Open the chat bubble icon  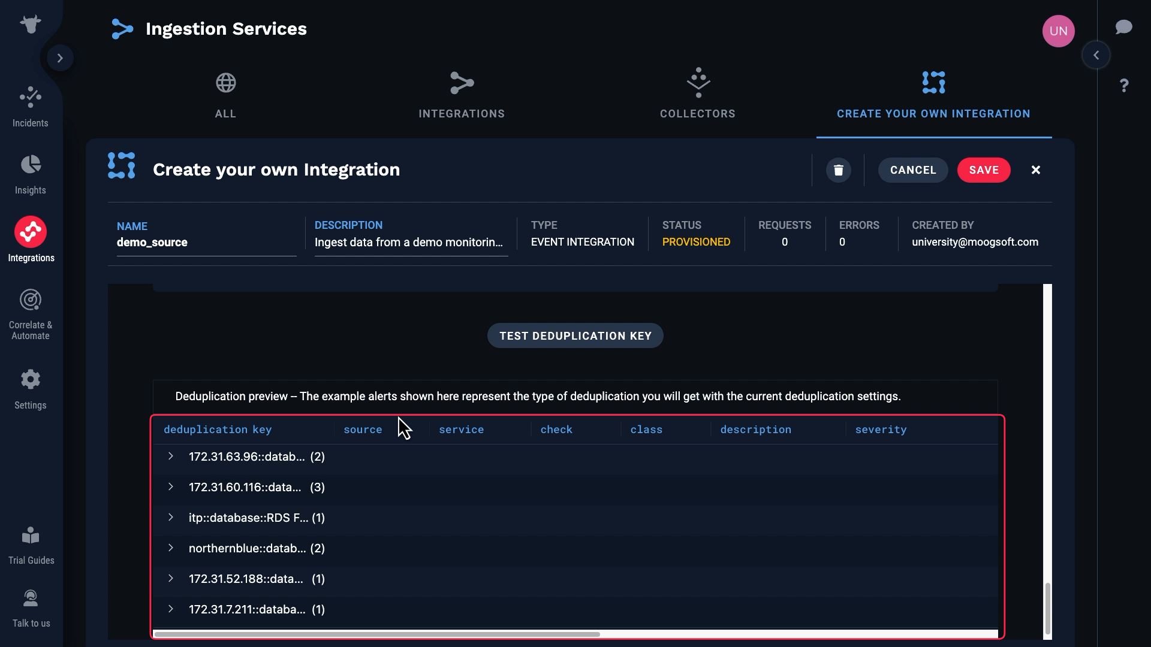click(1123, 27)
